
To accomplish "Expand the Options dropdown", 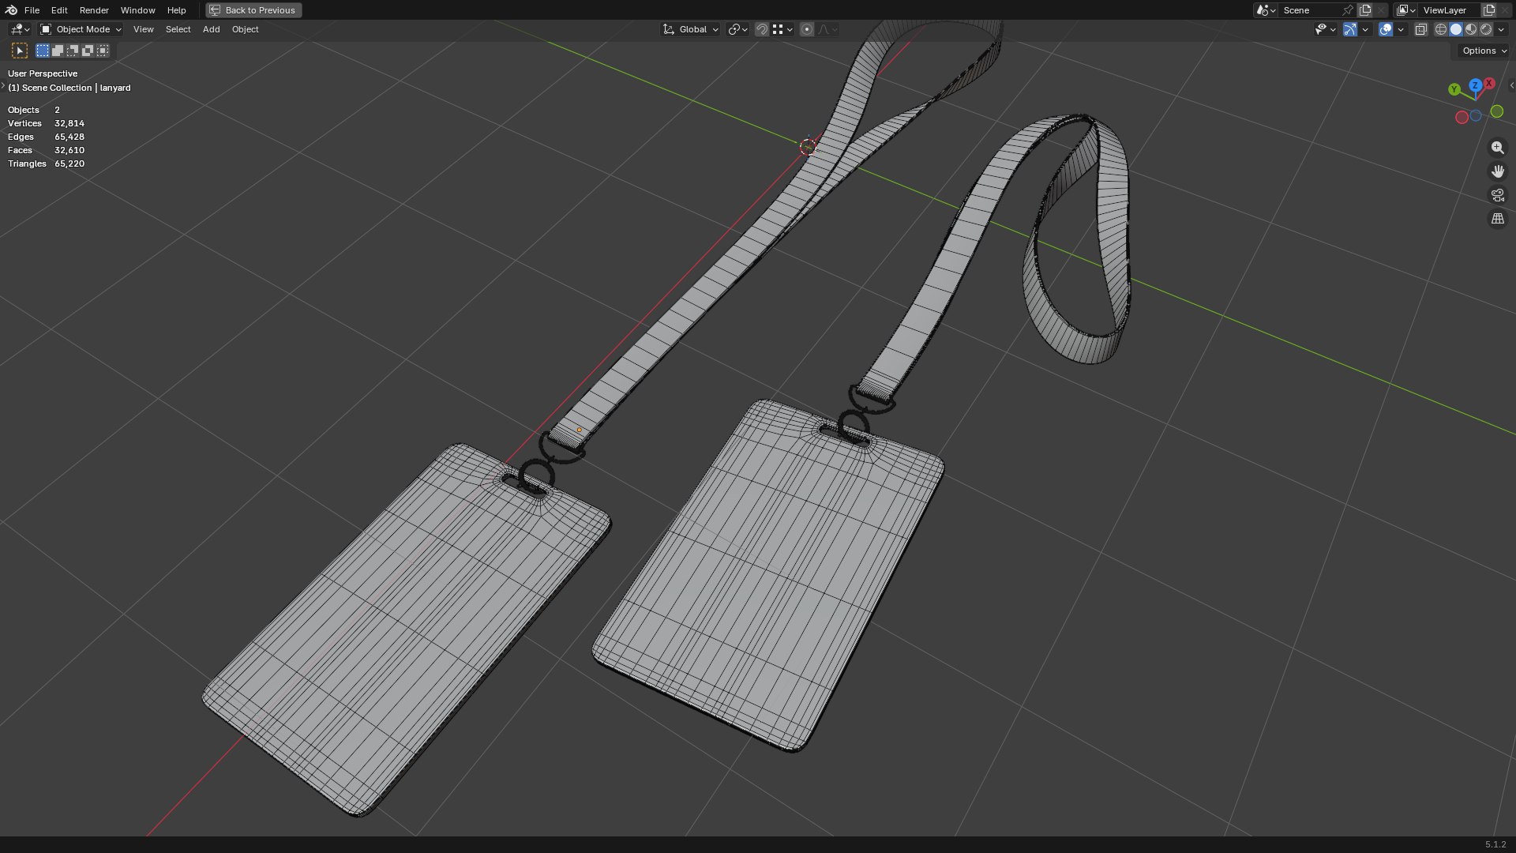I will pyautogui.click(x=1484, y=51).
